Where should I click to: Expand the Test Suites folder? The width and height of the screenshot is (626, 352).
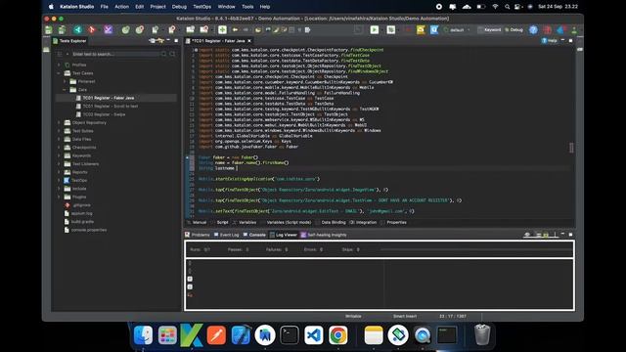click(59, 131)
